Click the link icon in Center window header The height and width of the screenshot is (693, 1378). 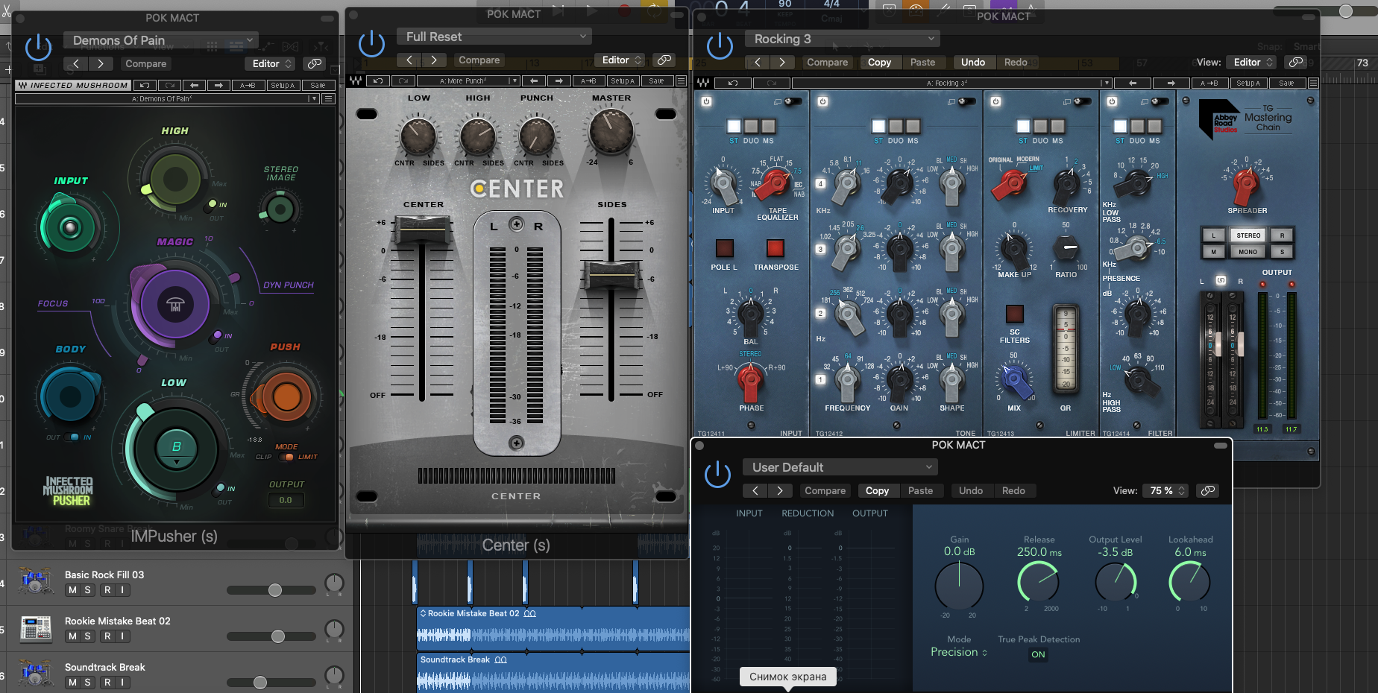tap(664, 60)
